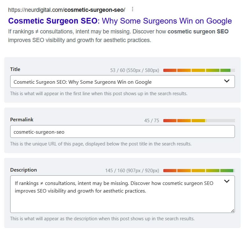Click the Title field label
Viewport: 247px width, 233px height.
tap(15, 69)
